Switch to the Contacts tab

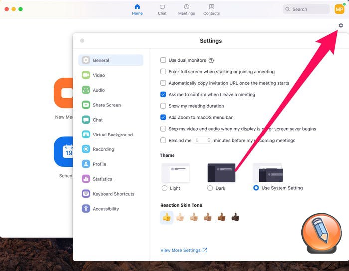click(211, 10)
